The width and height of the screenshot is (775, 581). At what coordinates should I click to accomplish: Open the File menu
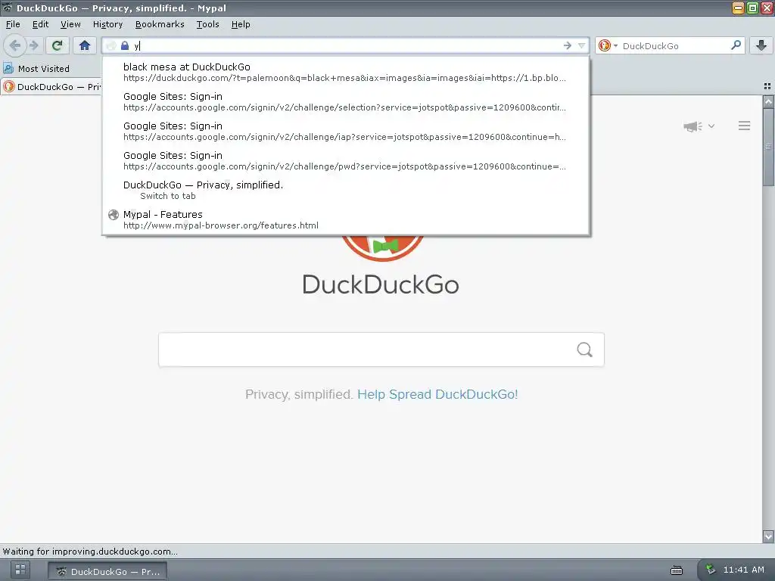coord(13,24)
